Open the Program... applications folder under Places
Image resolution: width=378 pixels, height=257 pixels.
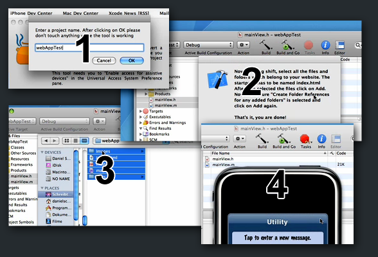click(x=59, y=208)
